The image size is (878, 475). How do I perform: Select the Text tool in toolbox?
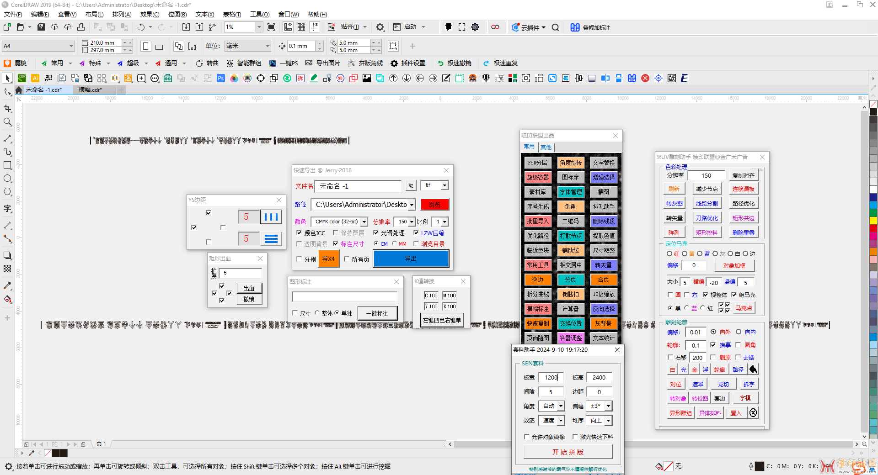pyautogui.click(x=7, y=209)
